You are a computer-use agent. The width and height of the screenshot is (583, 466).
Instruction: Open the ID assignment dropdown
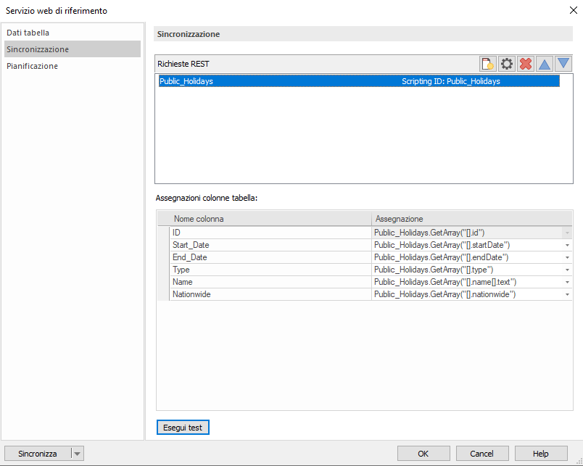[x=565, y=233]
